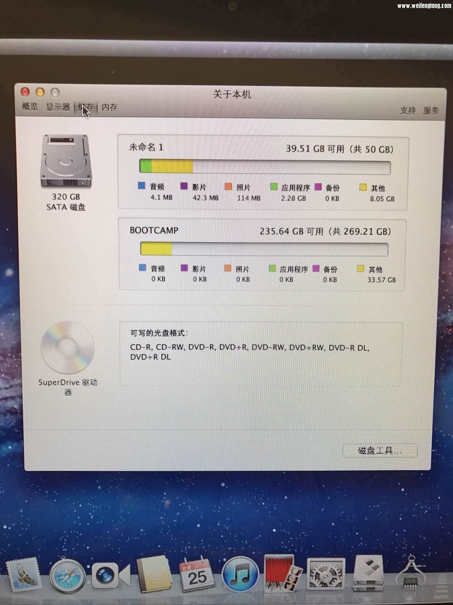Open System Information chip icon in Dock
Image resolution: width=453 pixels, height=605 pixels.
[x=411, y=574]
